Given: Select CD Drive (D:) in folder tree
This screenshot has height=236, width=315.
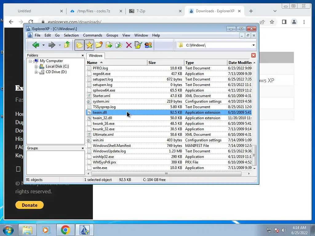Looking at the screenshot, I should 56,72.
